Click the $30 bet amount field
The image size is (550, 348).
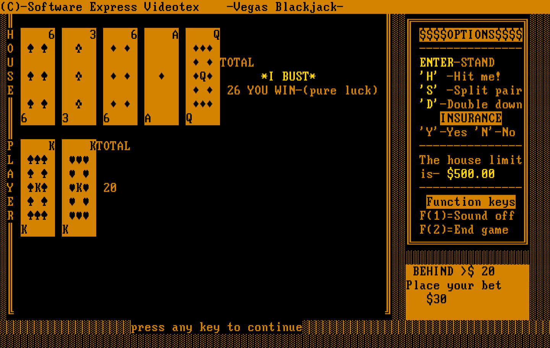click(437, 299)
